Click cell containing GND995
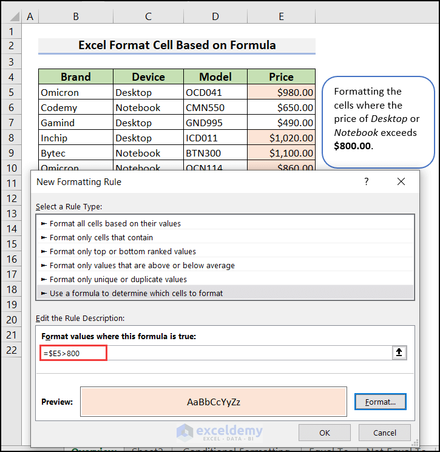Viewport: 440px width, 452px height. tap(215, 123)
